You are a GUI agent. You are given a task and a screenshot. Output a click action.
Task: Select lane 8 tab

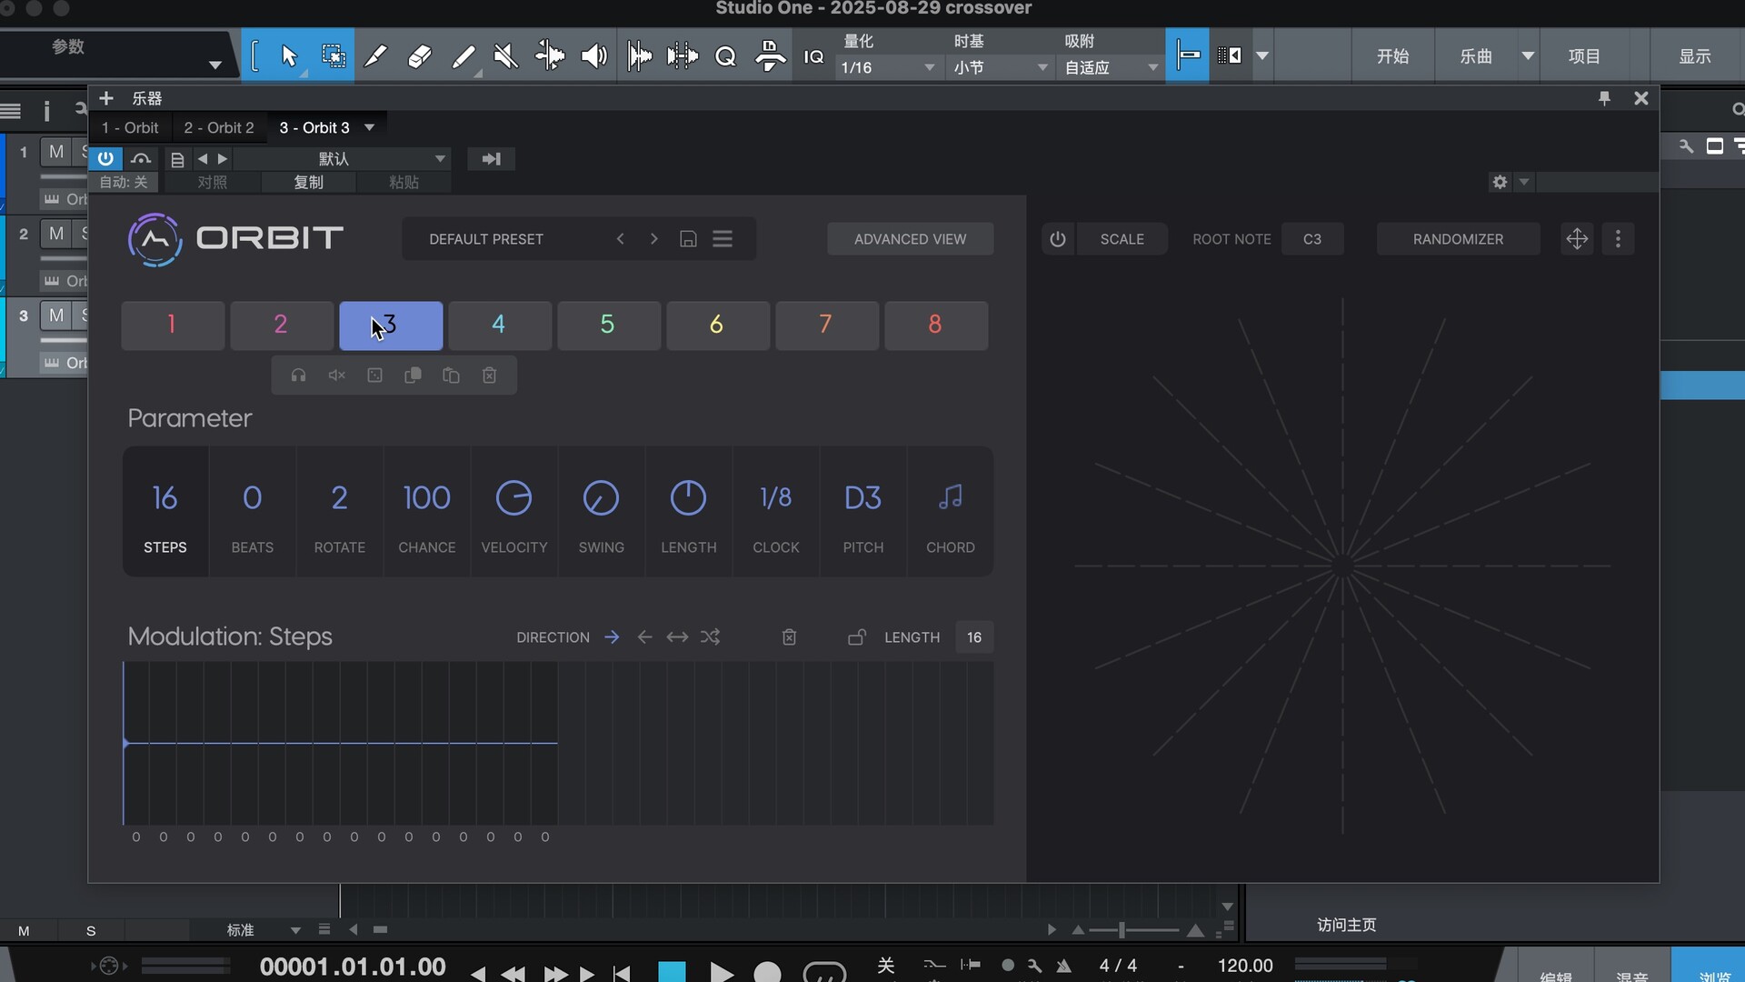point(936,326)
